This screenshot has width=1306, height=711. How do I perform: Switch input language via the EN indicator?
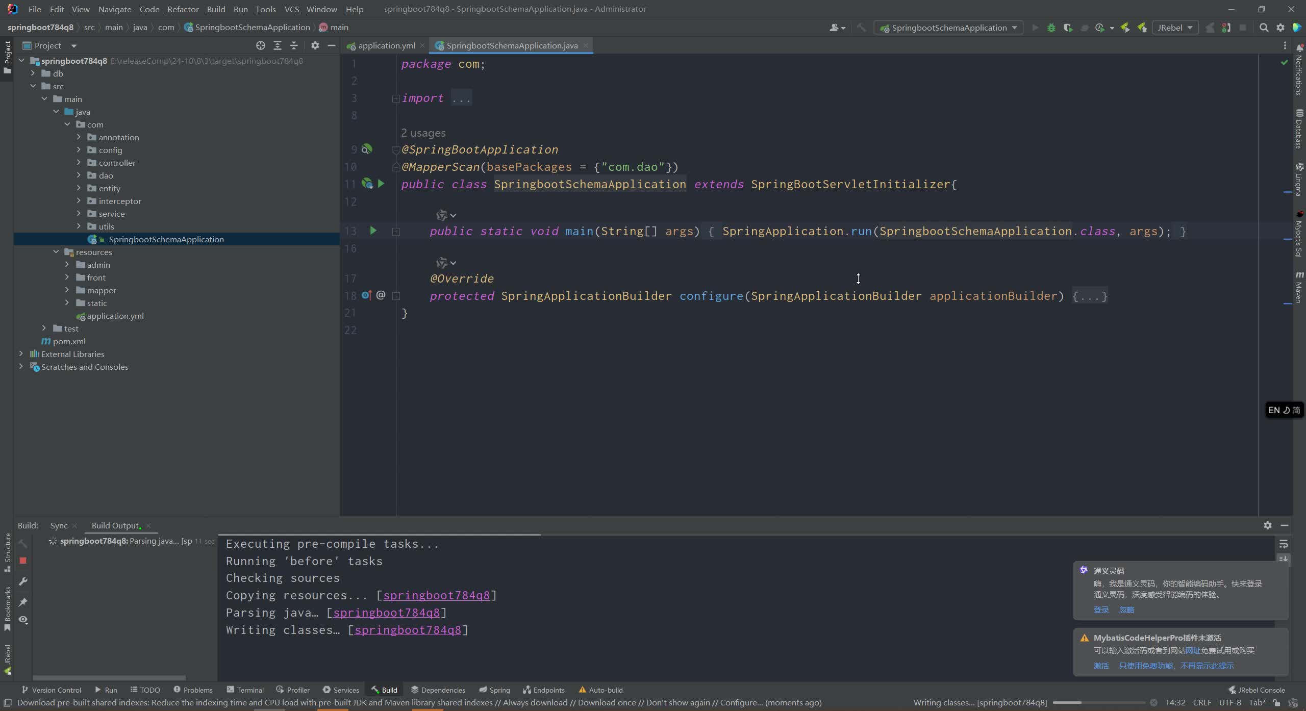point(1274,410)
